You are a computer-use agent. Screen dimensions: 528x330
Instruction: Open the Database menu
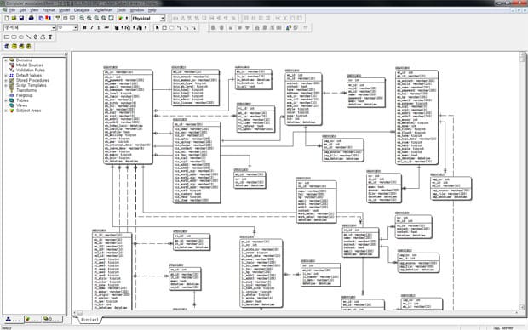click(82, 10)
